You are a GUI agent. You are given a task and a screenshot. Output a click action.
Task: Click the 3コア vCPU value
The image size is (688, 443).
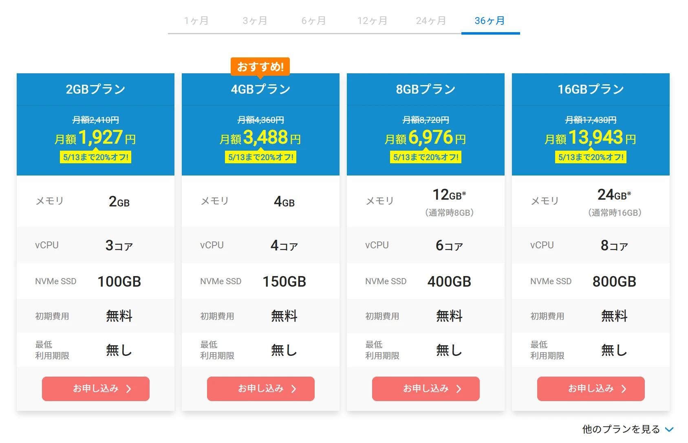tap(119, 246)
